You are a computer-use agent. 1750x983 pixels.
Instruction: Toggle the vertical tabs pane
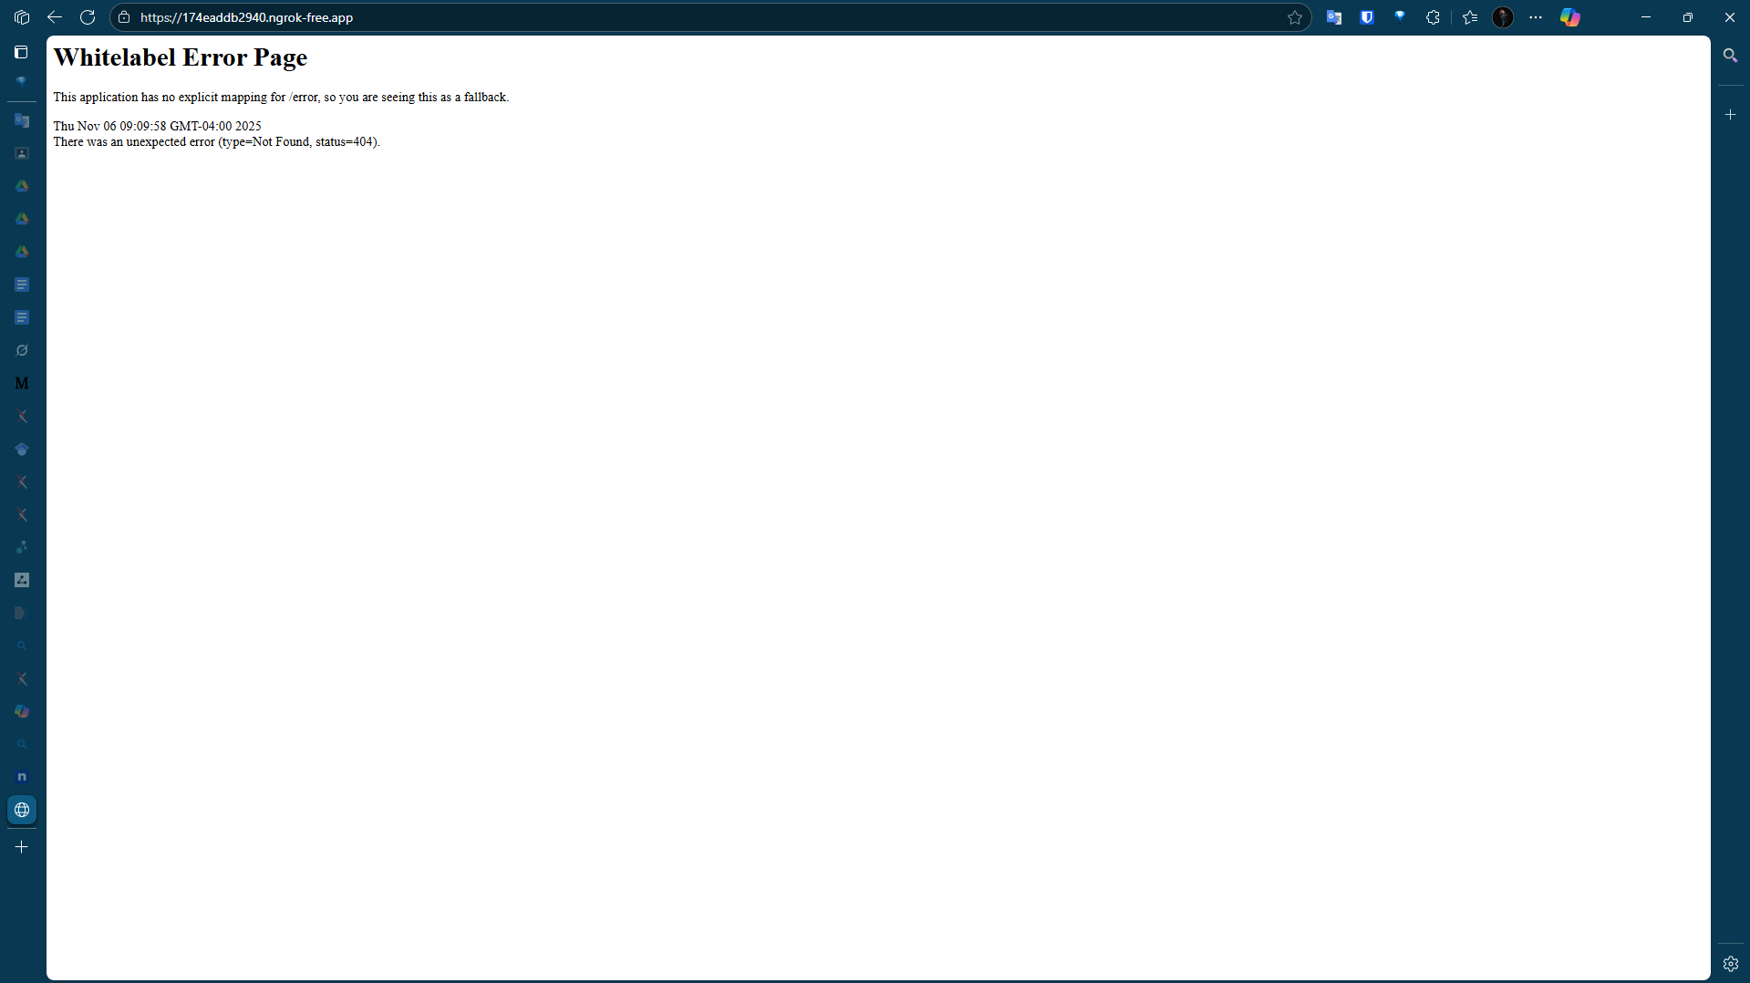[x=22, y=52]
